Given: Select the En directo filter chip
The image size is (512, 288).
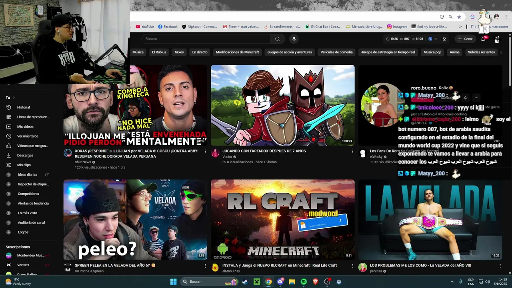Looking at the screenshot, I should click(200, 52).
